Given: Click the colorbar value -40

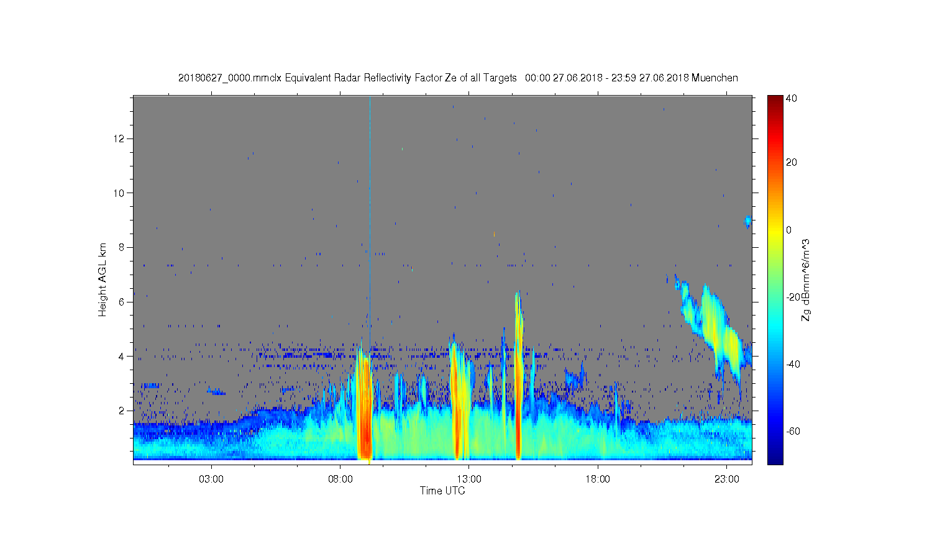Looking at the screenshot, I should [x=793, y=364].
